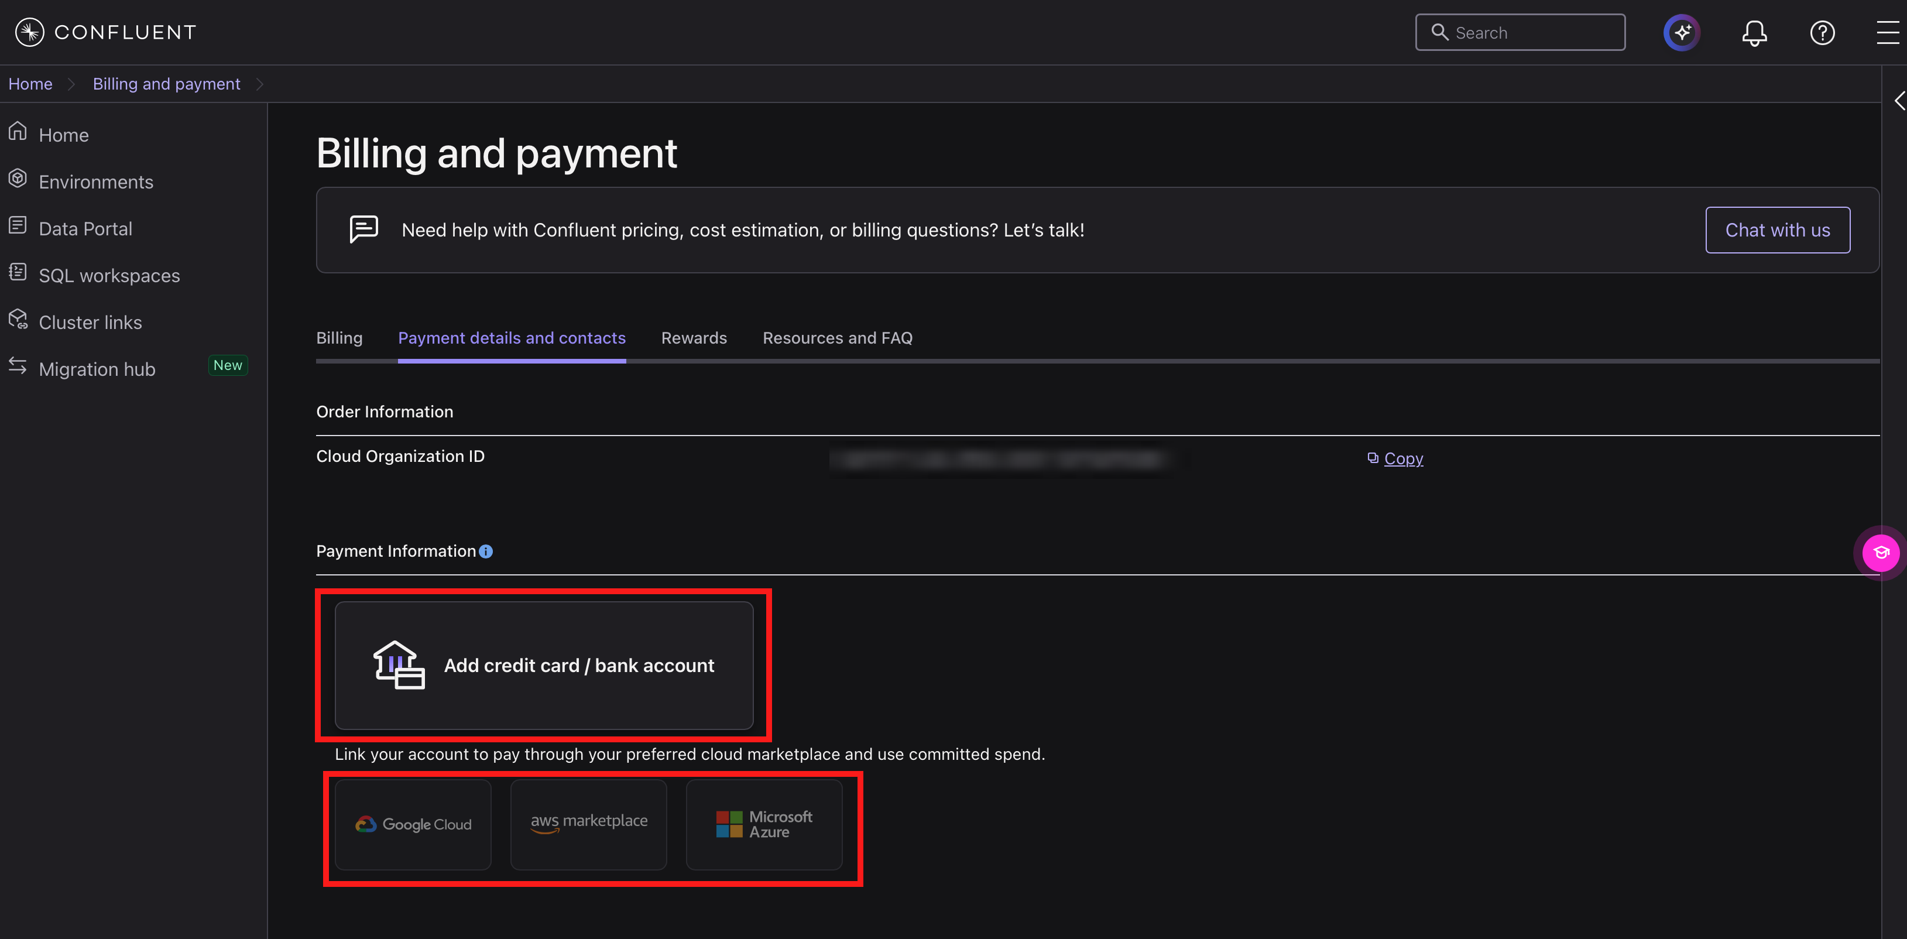Click the Home house icon in sidebar
The width and height of the screenshot is (1907, 939).
pyautogui.click(x=18, y=132)
